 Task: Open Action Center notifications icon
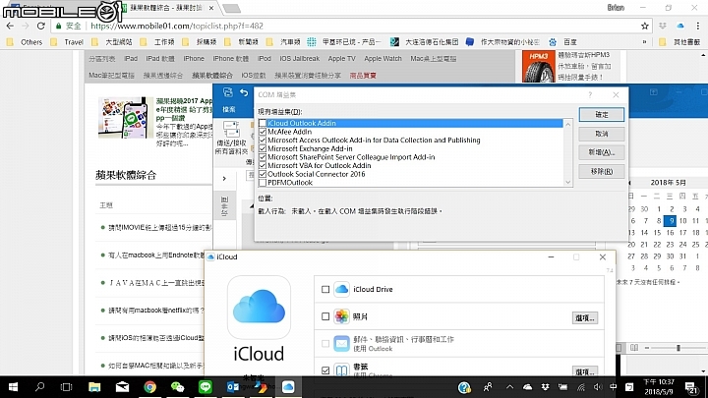tap(691, 387)
